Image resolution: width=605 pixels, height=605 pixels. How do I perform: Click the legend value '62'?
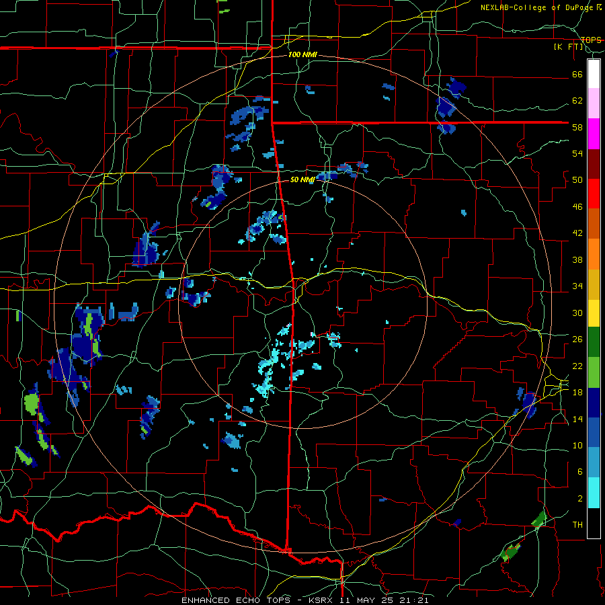(577, 101)
